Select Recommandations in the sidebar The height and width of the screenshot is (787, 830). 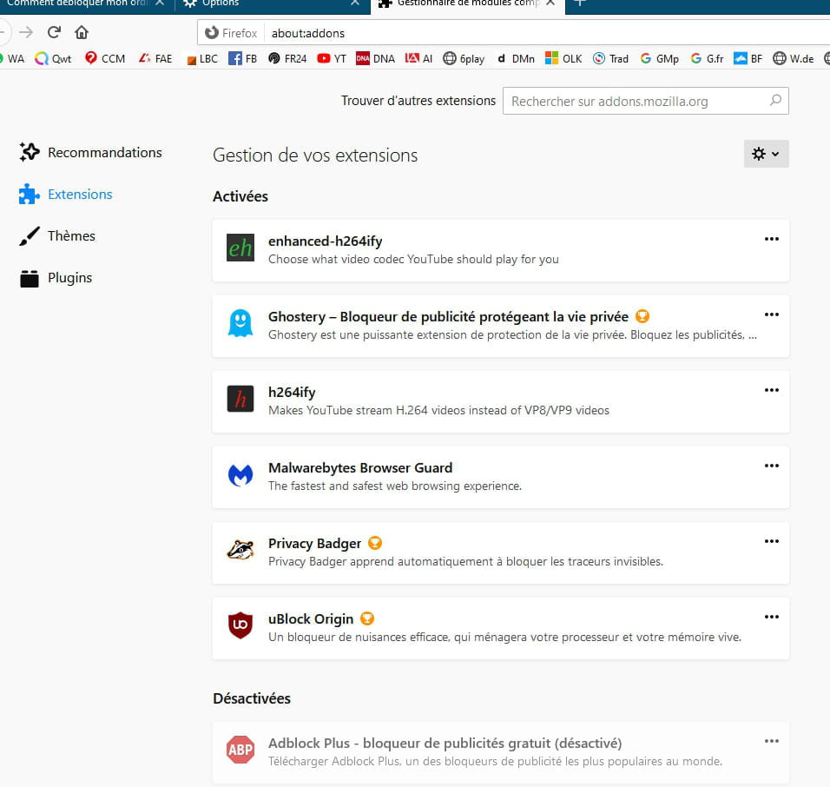pos(90,152)
